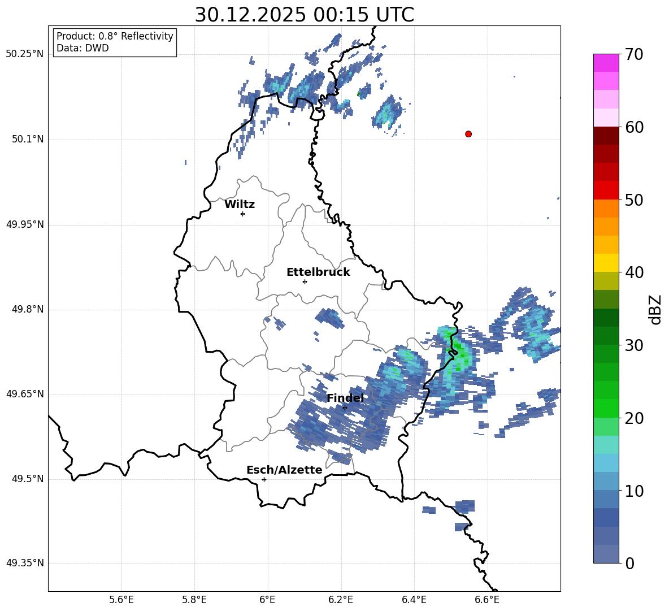Click the bright red colorbar segment above 50

[606, 190]
